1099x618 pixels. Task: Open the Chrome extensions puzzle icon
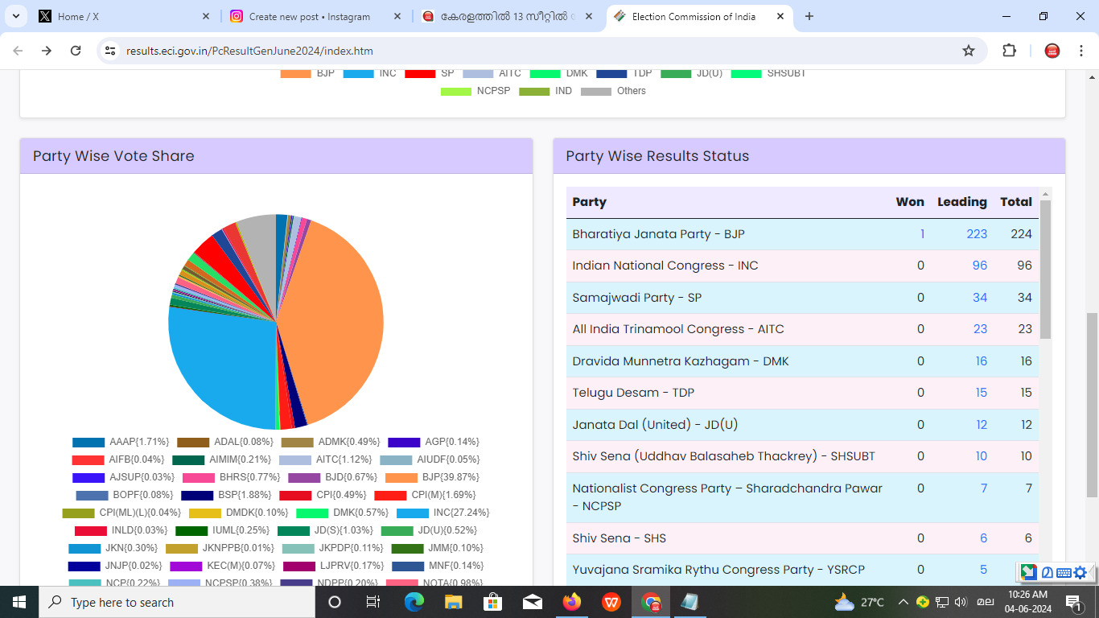(1009, 51)
